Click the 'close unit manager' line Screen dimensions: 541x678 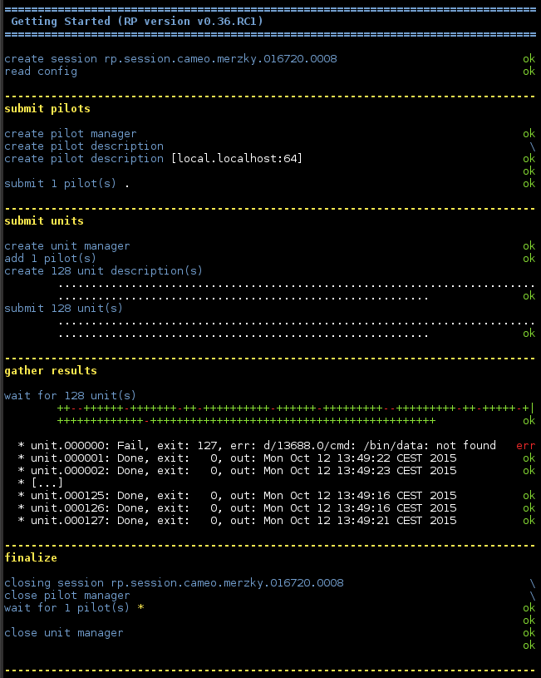(63, 633)
